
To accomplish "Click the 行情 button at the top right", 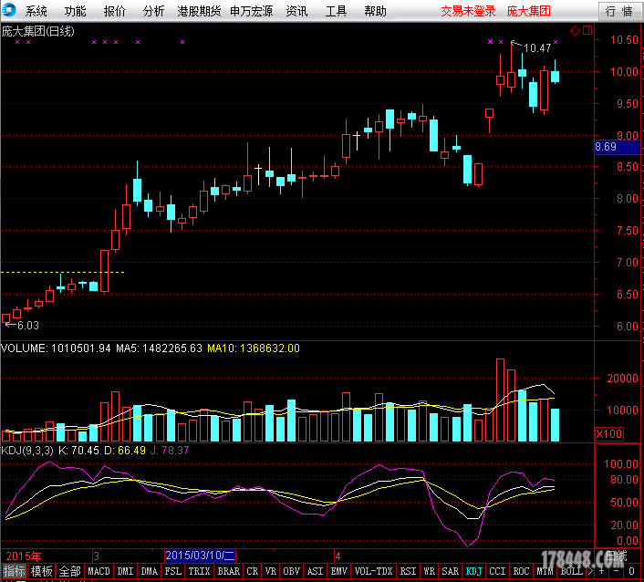I will point(619,11).
